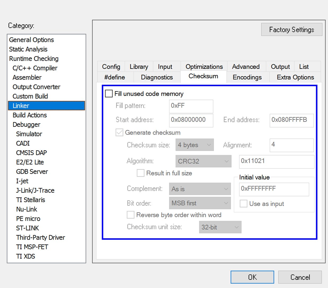Check Result in full size

pos(141,173)
